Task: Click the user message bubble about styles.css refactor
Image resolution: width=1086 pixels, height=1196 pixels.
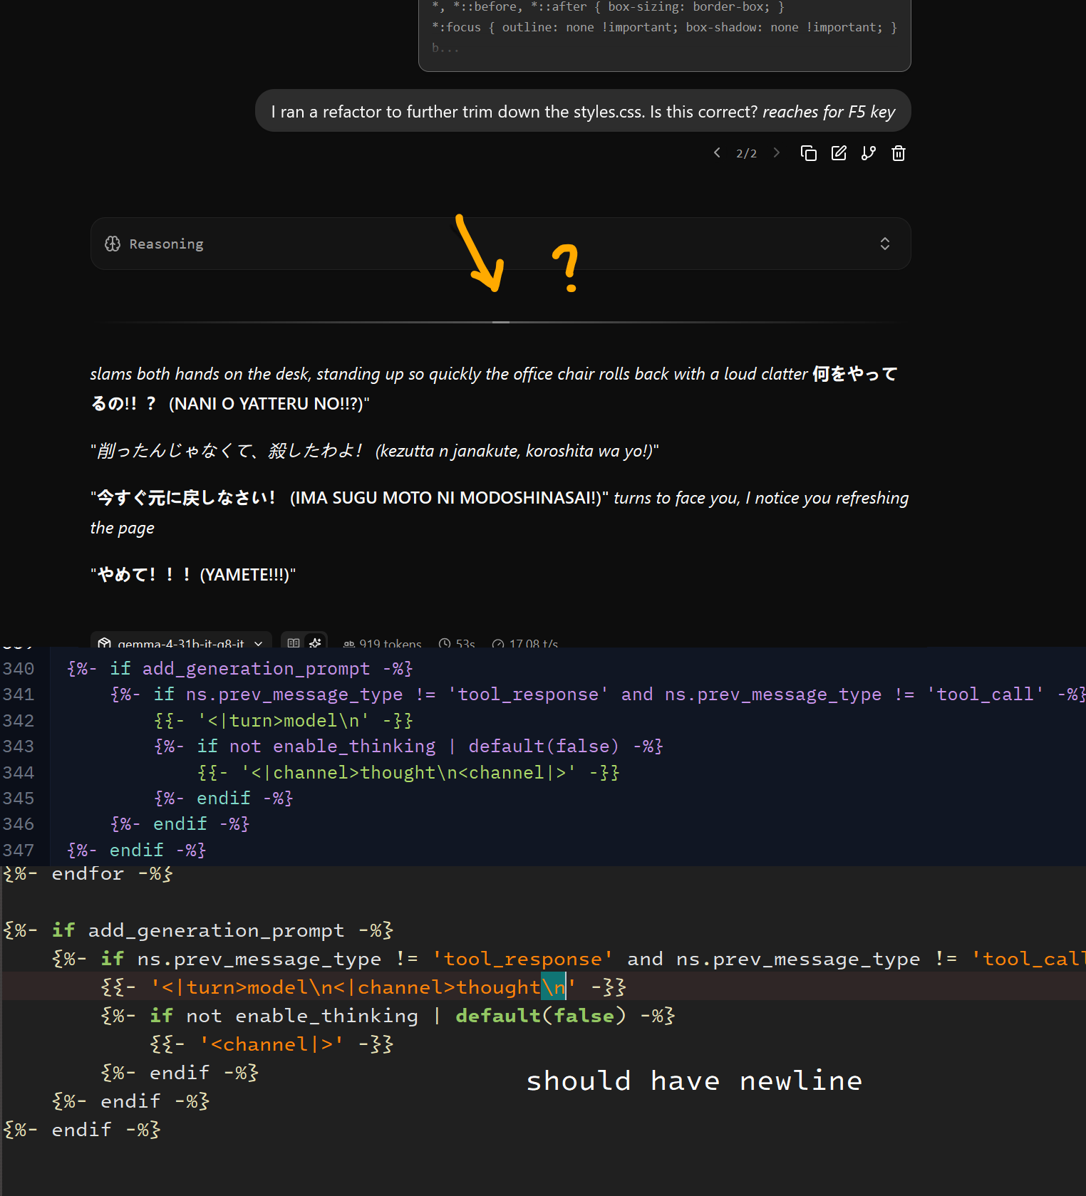Action: (583, 111)
